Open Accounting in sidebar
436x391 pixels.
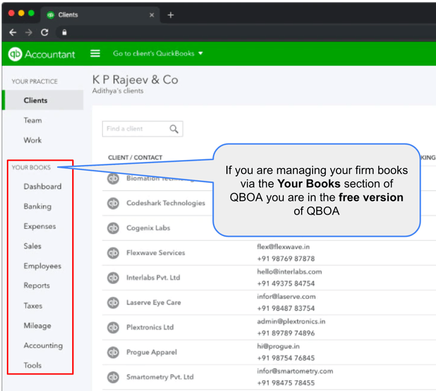(43, 345)
